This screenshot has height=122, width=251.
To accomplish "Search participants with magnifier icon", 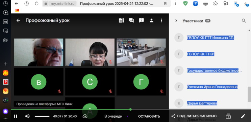I will pos(244,21).
